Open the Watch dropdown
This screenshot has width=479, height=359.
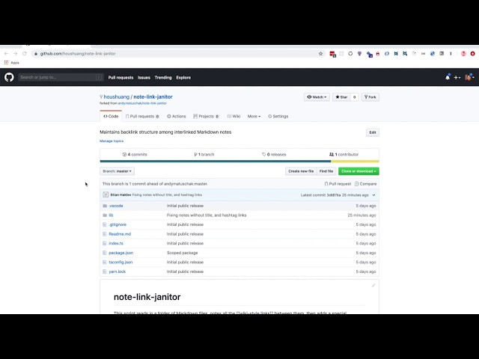(x=317, y=97)
